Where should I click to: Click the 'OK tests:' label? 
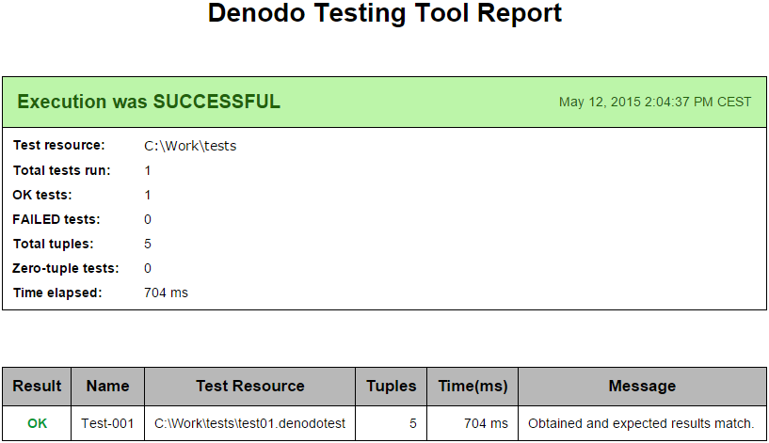click(42, 195)
